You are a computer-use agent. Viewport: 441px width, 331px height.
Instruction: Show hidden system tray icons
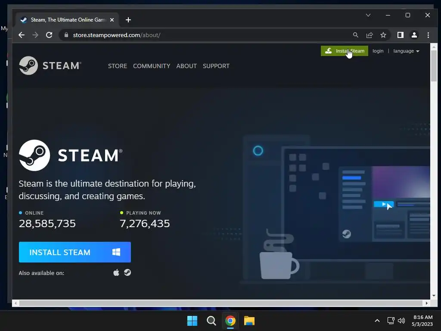(x=377, y=321)
